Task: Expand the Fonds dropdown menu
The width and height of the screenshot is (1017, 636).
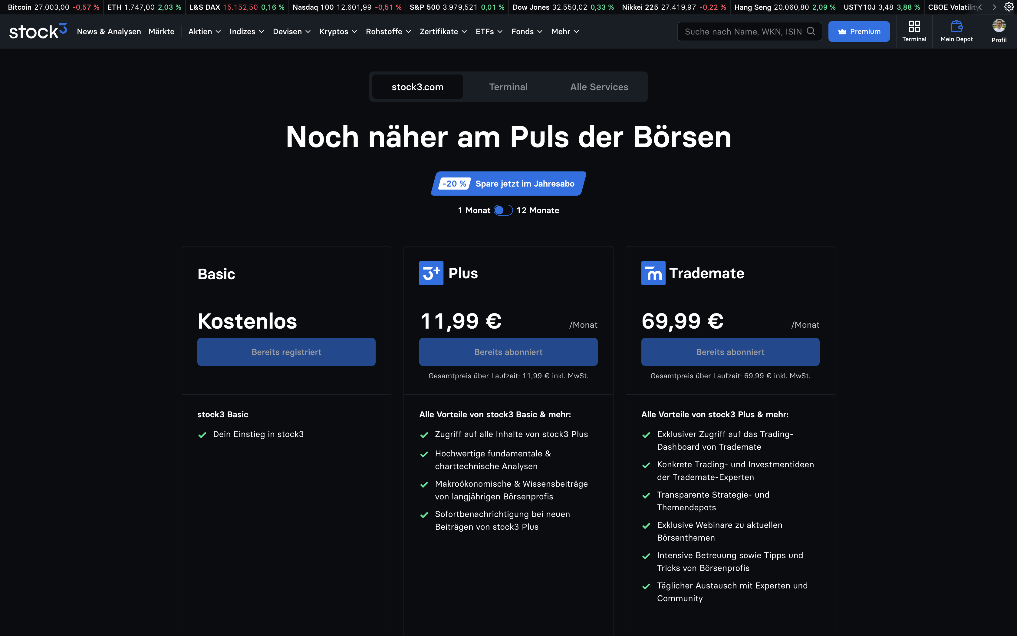Action: 527,31
